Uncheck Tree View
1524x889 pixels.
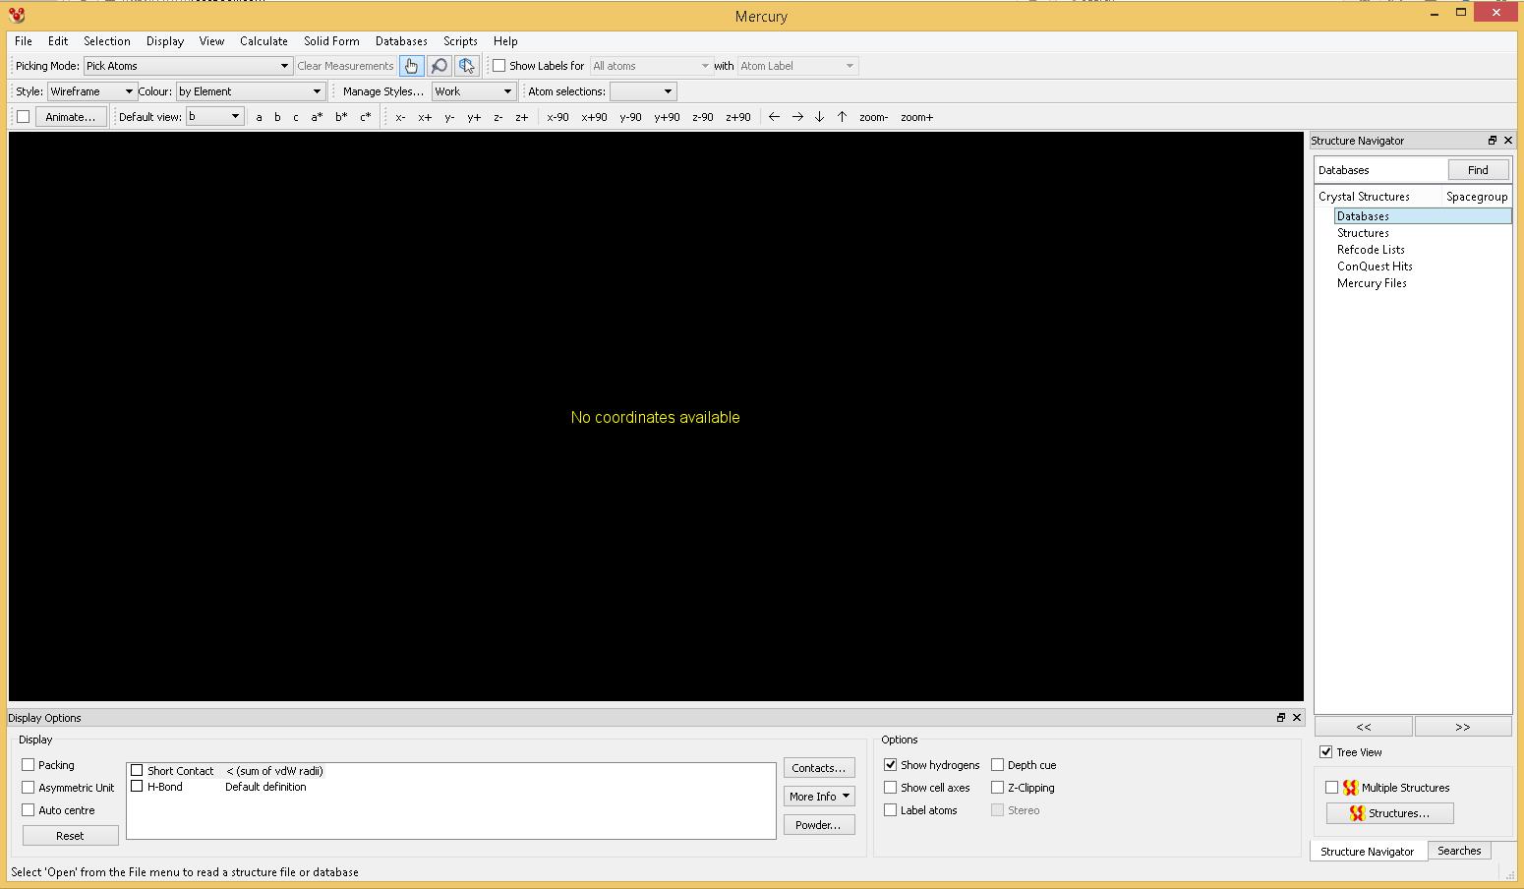[1326, 752]
